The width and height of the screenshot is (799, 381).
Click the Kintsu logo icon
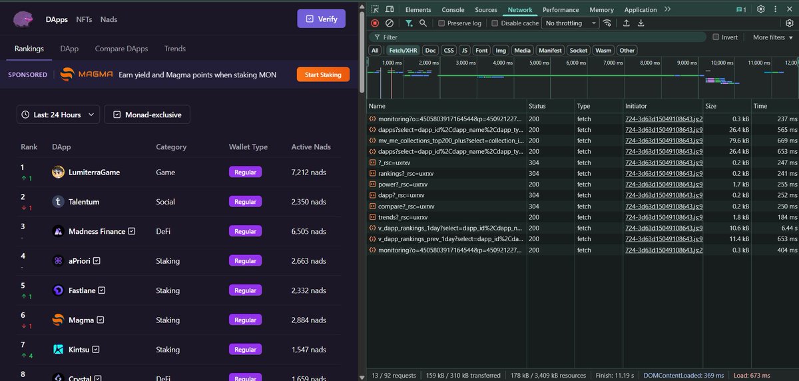click(x=58, y=350)
